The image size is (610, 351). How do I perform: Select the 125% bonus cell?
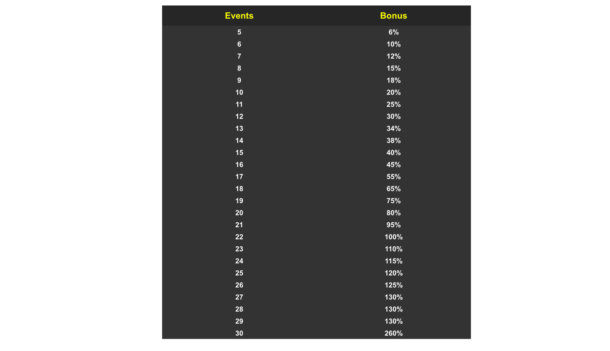(x=393, y=285)
